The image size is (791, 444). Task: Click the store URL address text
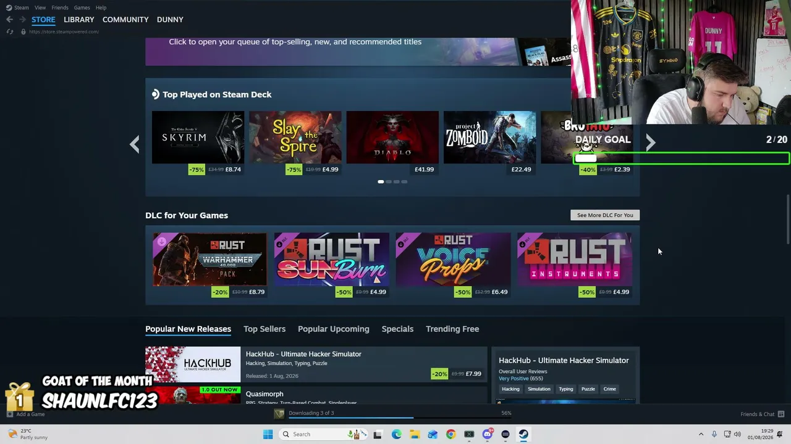pyautogui.click(x=64, y=31)
